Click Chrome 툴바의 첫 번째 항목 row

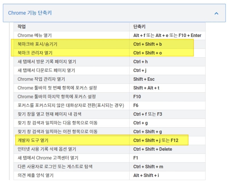coord(110,88)
